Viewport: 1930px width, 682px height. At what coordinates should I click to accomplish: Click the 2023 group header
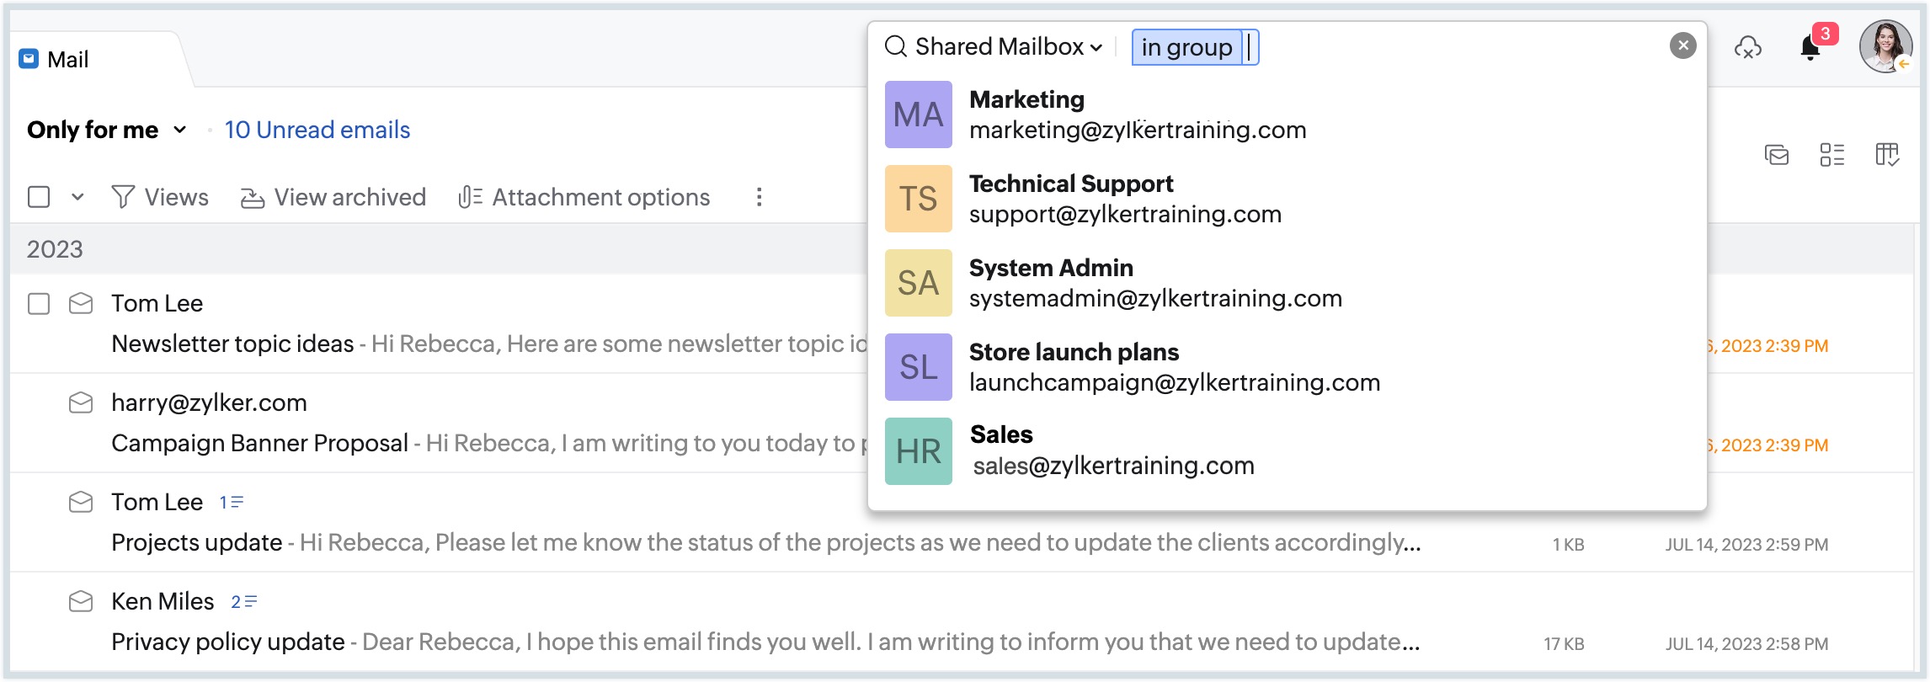pos(55,249)
